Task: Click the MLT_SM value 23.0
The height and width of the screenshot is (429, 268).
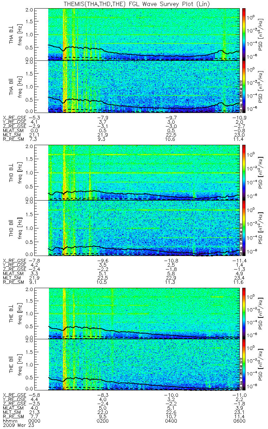Action: click(240, 135)
